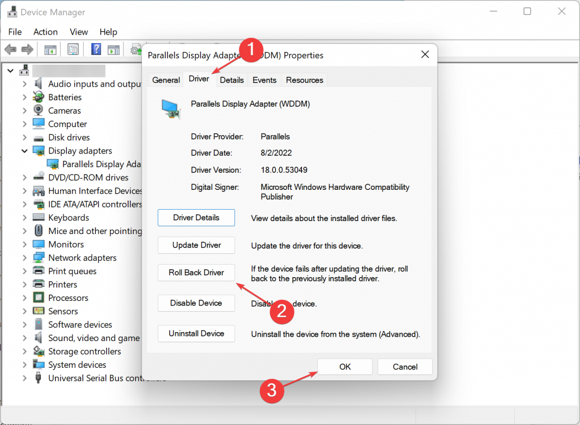This screenshot has width=580, height=425.
Task: Expand the Batteries node chevron
Action: (24, 97)
